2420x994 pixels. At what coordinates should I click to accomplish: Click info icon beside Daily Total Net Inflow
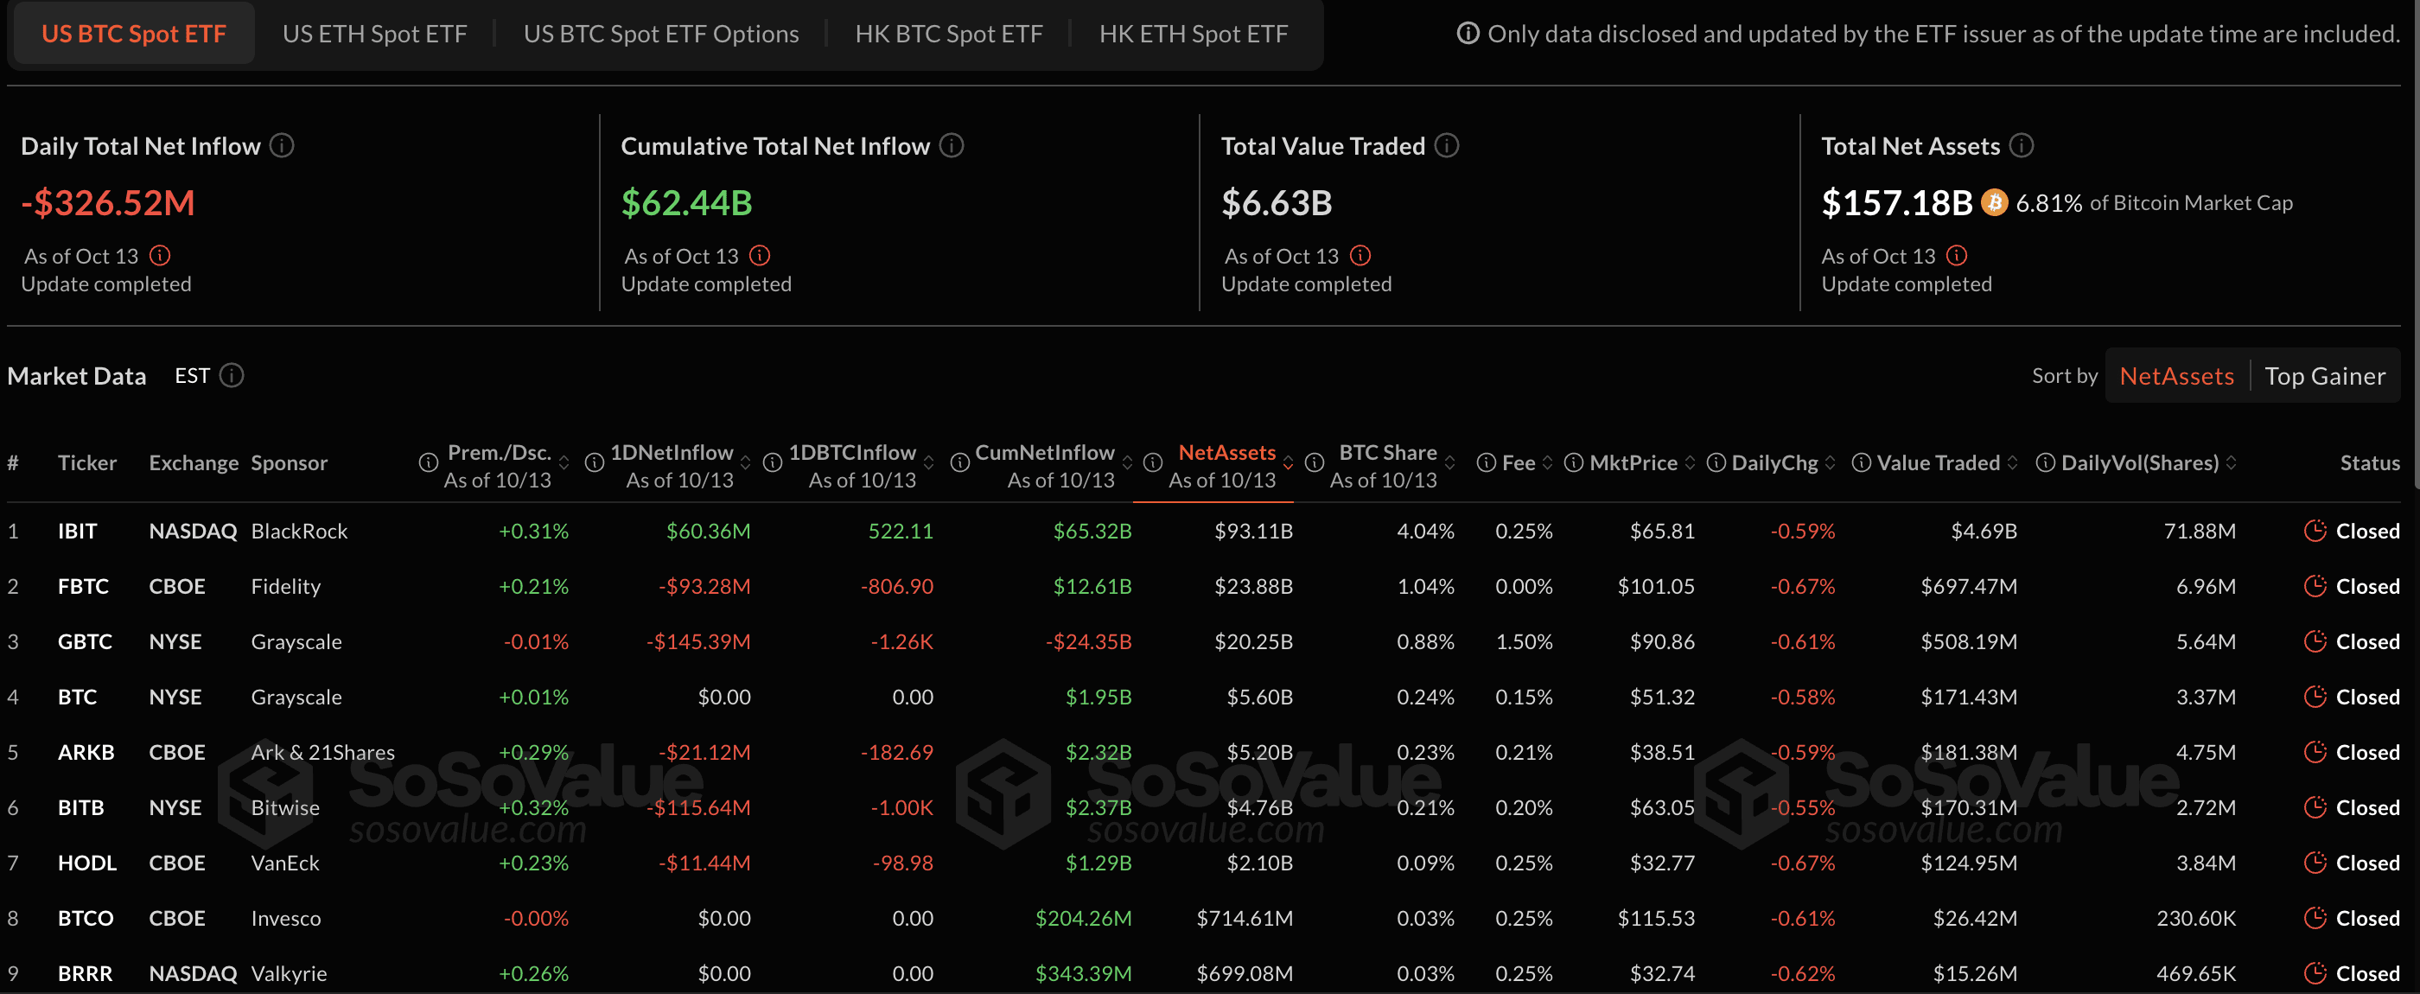pos(282,145)
